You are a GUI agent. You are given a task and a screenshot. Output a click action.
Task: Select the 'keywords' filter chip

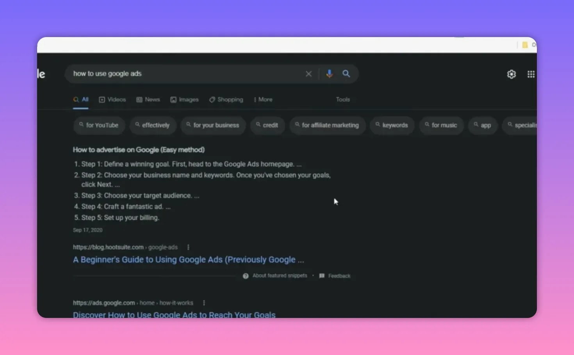pos(392,125)
